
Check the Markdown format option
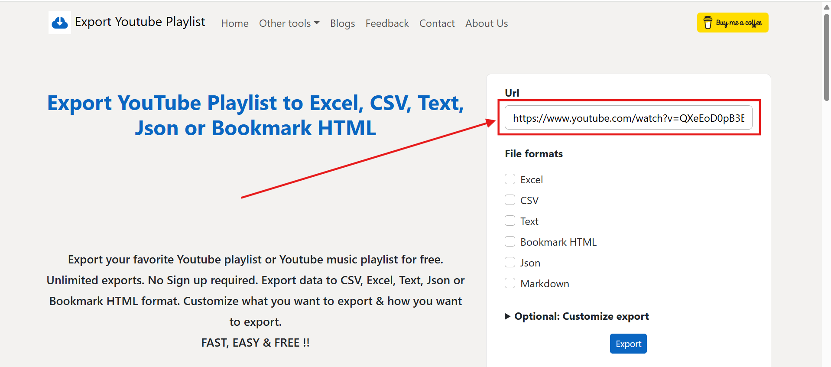pyautogui.click(x=510, y=283)
